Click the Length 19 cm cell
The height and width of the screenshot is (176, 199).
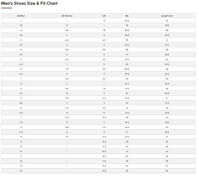pos(167,21)
